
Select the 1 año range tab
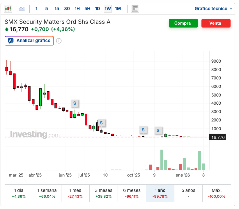tap(160, 193)
